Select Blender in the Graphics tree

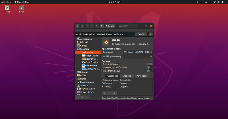[x=88, y=52]
